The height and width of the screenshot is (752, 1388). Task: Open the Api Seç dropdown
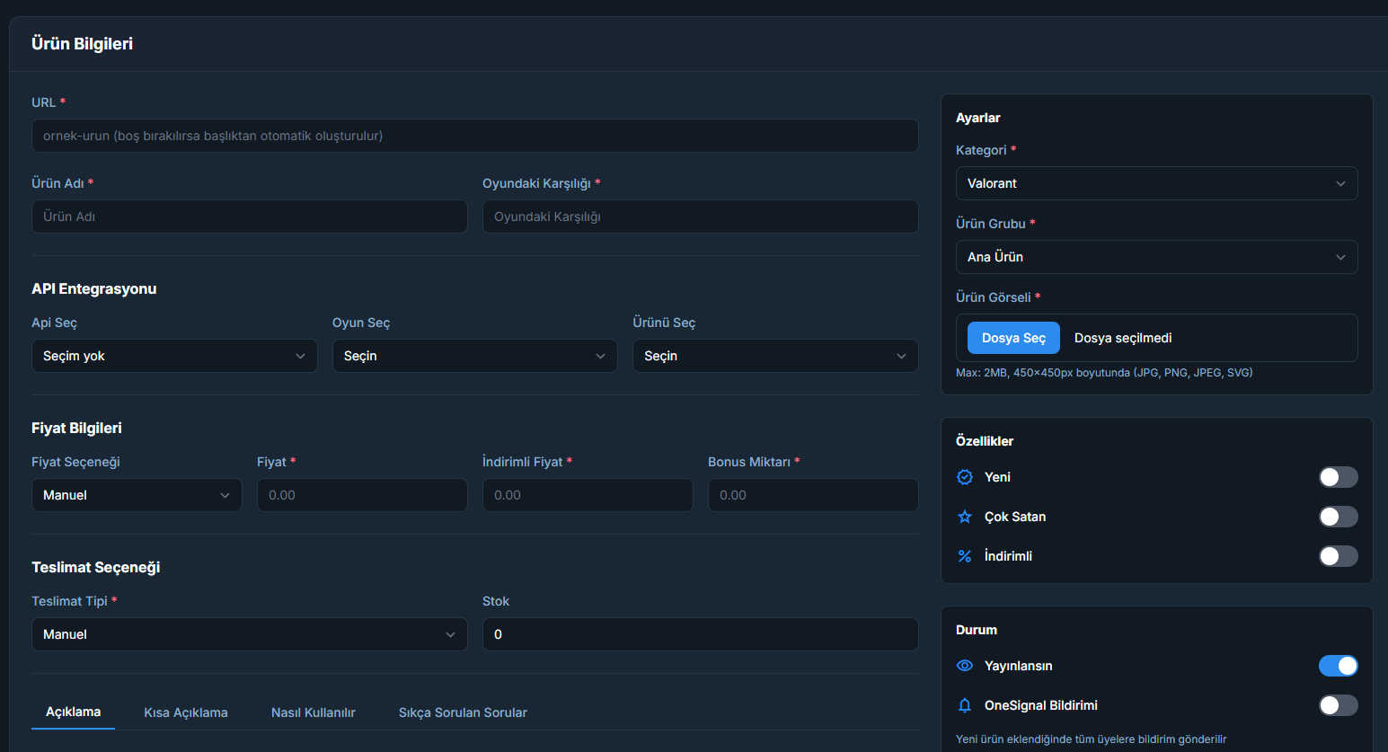pyautogui.click(x=173, y=356)
